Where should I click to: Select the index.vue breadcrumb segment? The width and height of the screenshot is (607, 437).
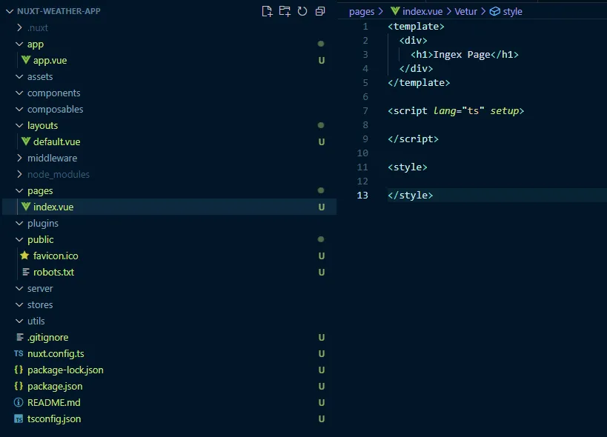click(x=422, y=11)
